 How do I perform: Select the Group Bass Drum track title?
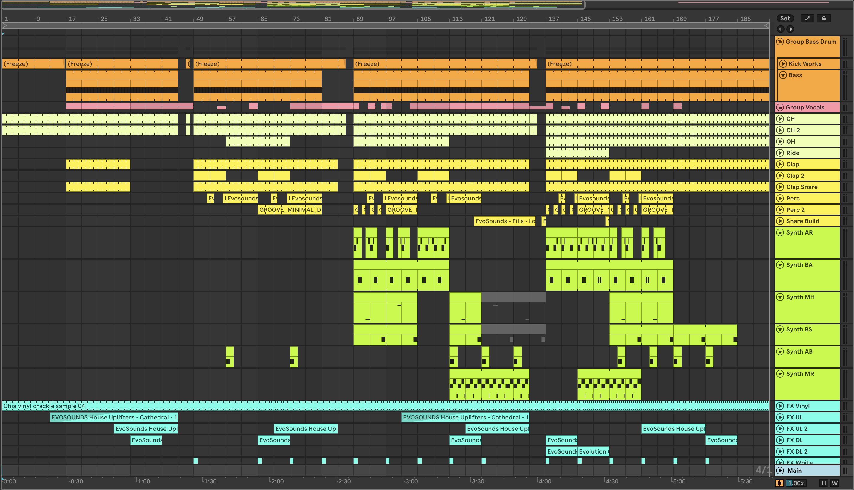811,42
